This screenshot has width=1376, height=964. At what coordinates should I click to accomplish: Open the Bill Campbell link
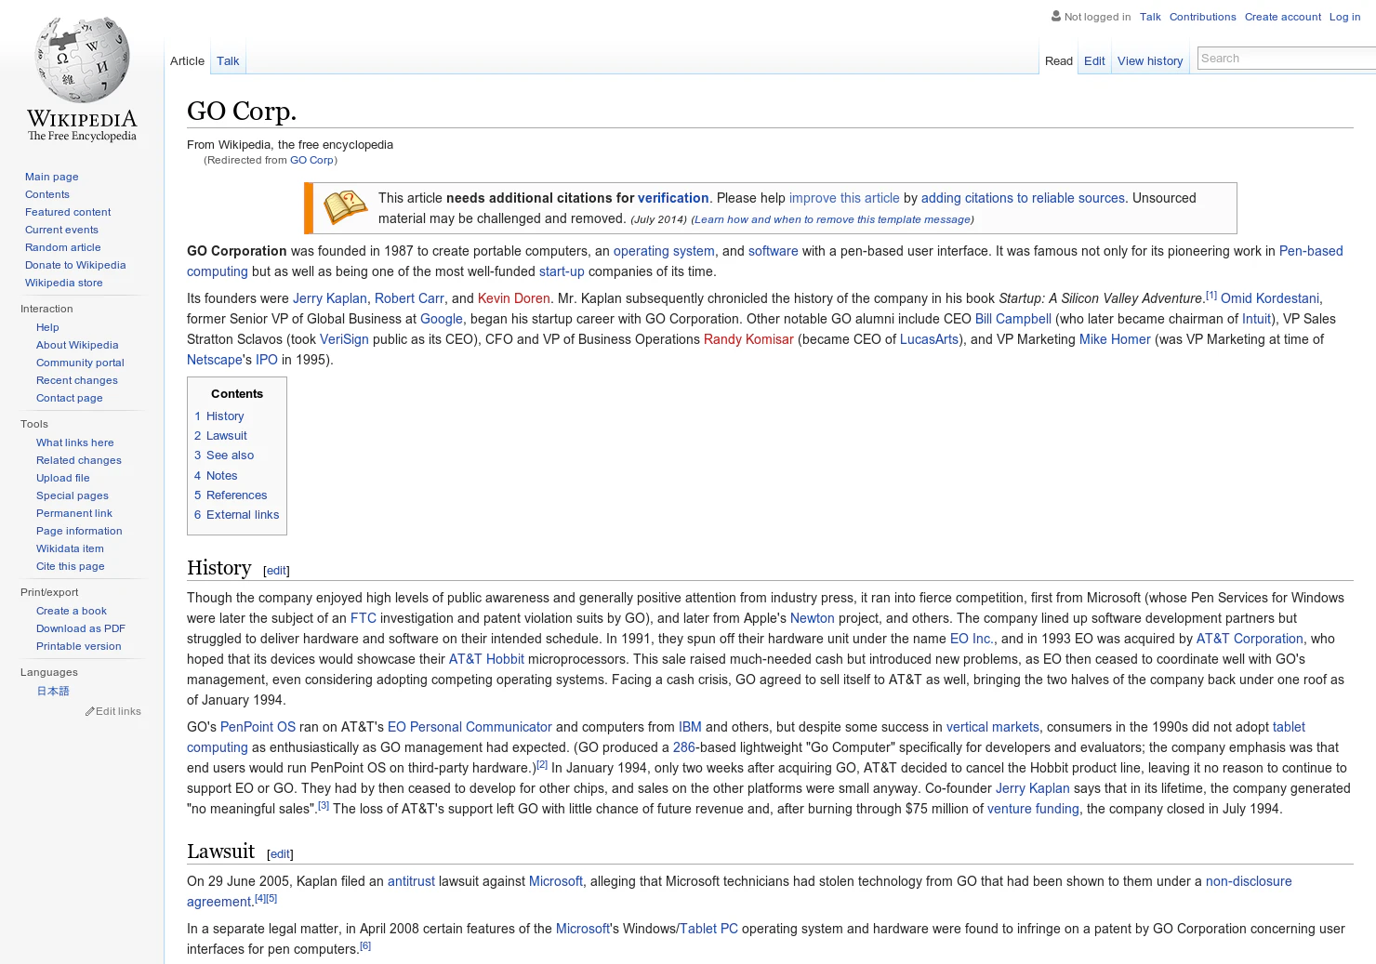[x=1012, y=319]
